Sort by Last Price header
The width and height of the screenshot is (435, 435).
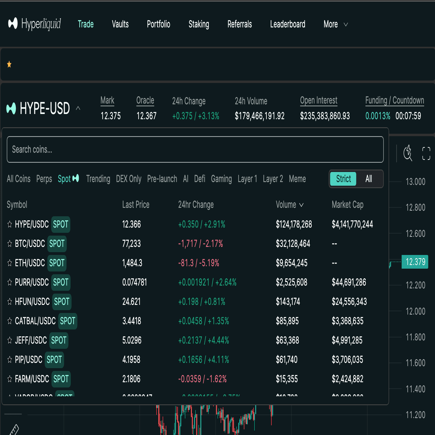coord(136,205)
